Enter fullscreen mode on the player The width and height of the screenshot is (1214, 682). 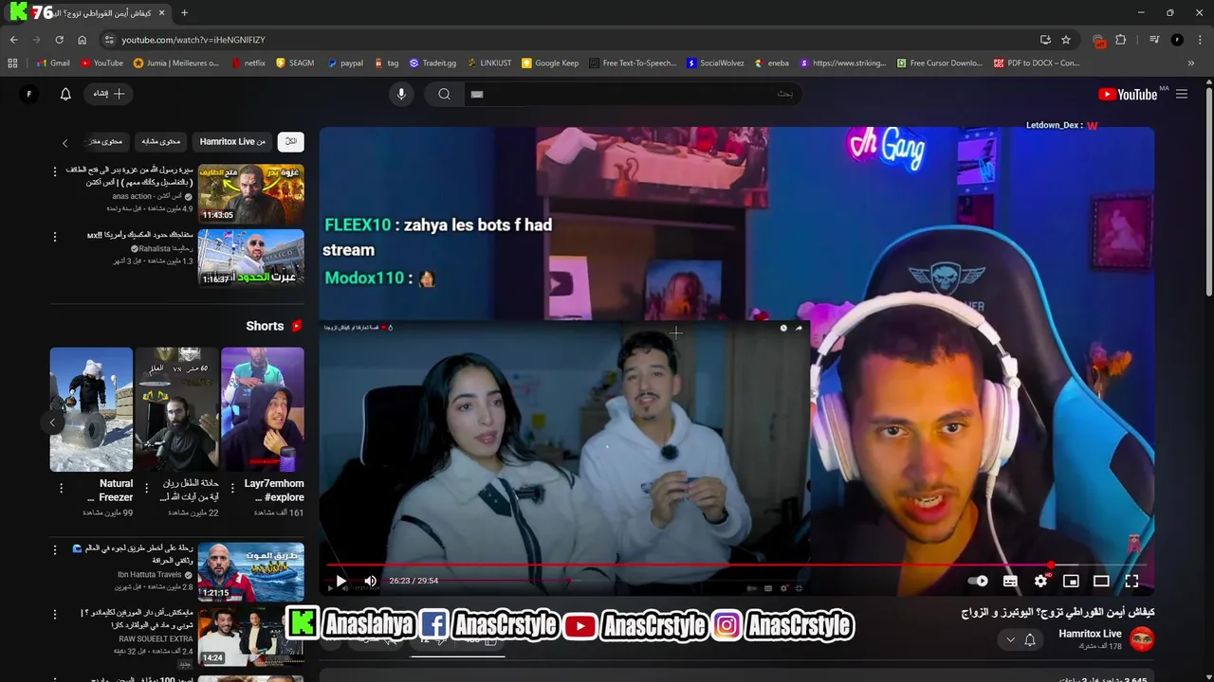pos(1131,581)
